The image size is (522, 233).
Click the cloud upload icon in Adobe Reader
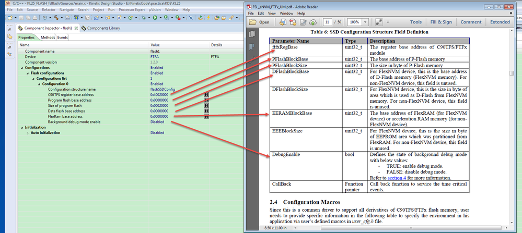313,22
